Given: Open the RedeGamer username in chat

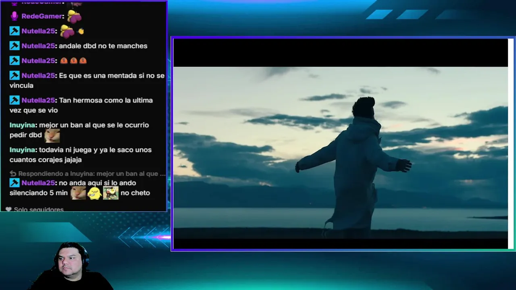Looking at the screenshot, I should (x=42, y=16).
